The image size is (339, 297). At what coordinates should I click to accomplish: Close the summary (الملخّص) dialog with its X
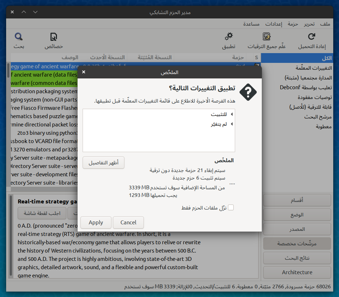pyautogui.click(x=84, y=72)
